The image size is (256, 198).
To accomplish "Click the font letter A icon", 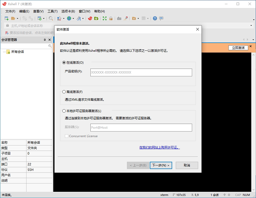I will pyautogui.click(x=79, y=18).
